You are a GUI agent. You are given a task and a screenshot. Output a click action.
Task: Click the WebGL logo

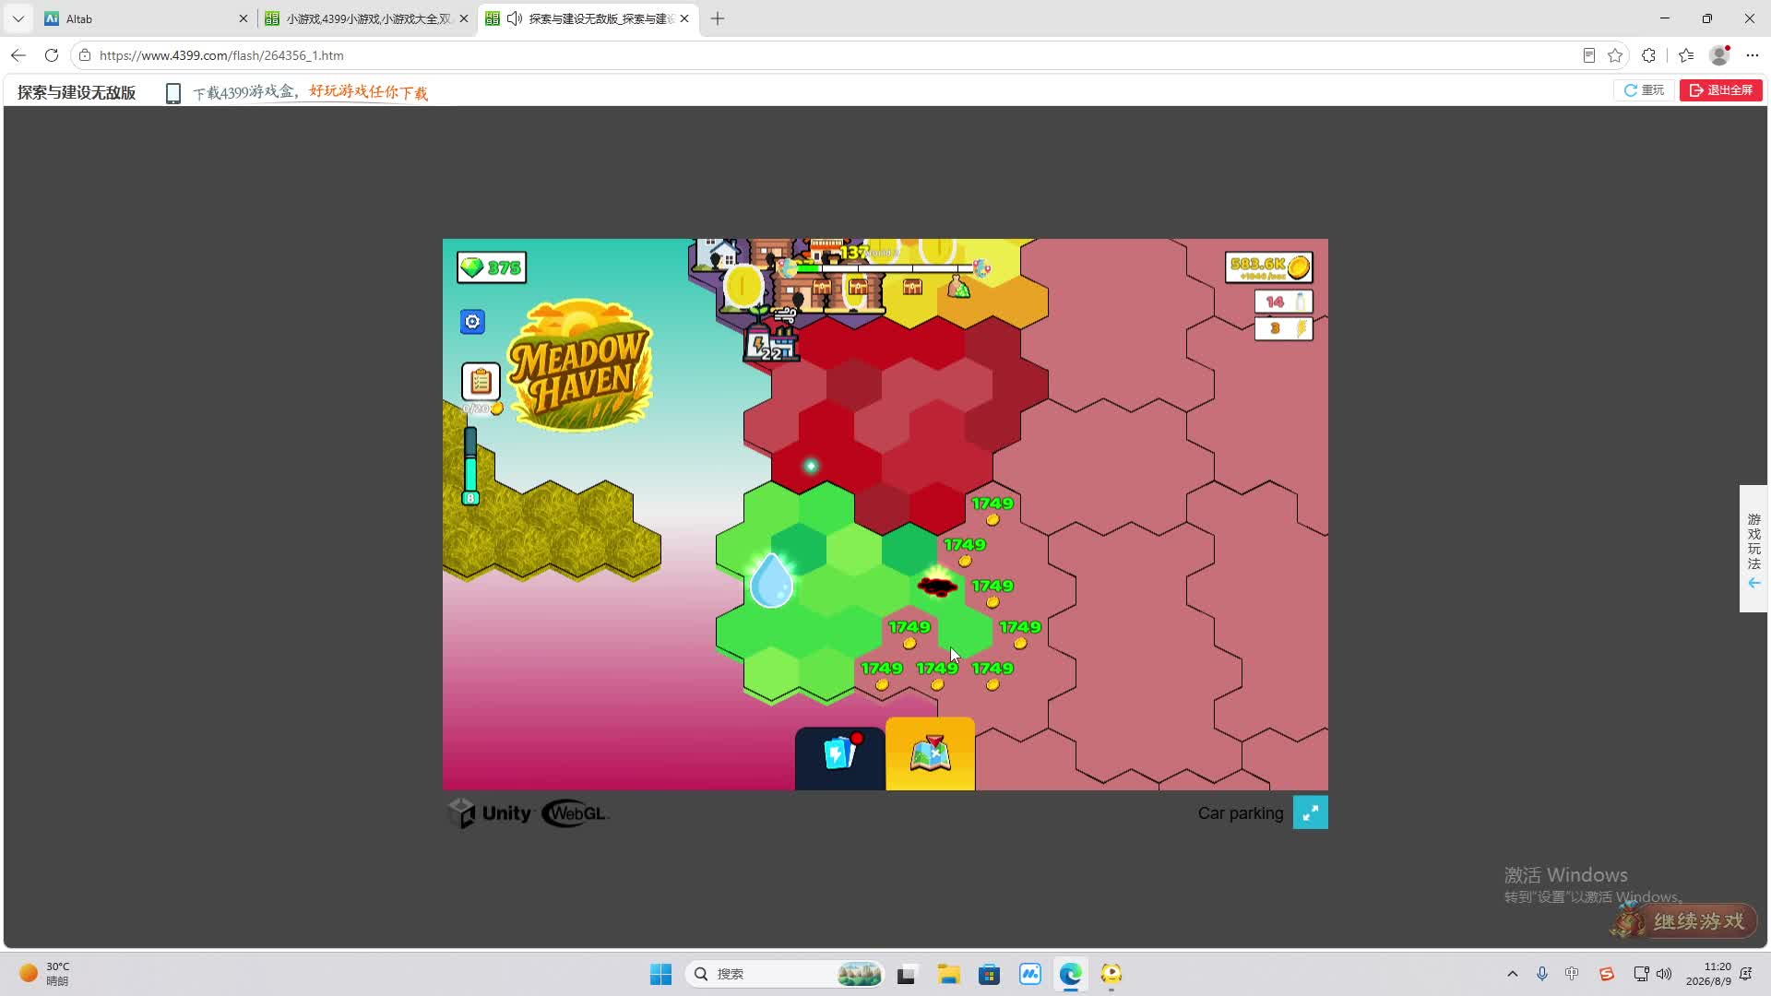pyautogui.click(x=575, y=813)
